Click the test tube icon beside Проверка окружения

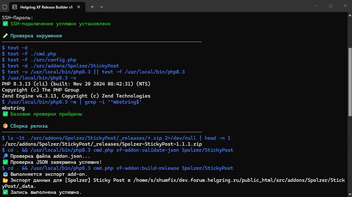[5, 36]
